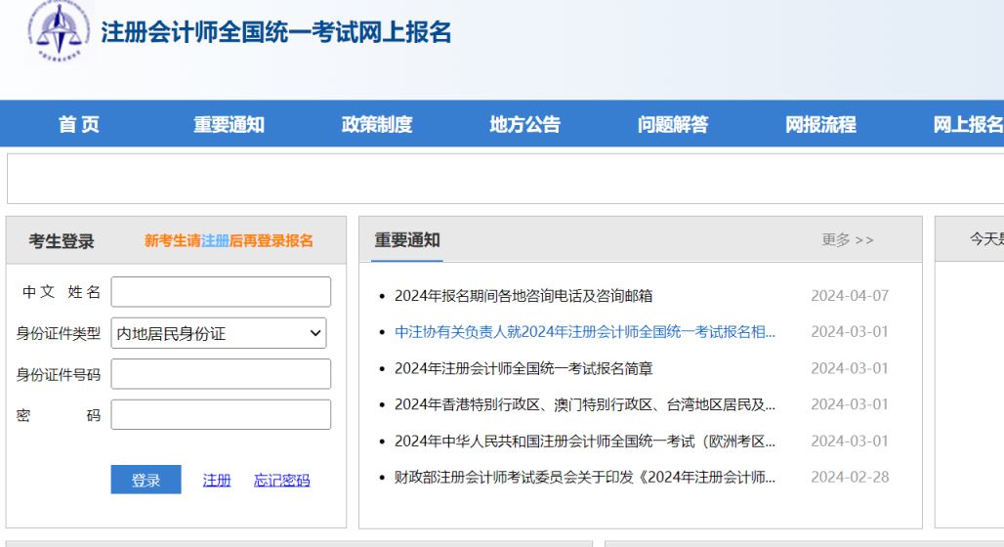Select 地方公告 in the navigation bar
The image size is (1004, 547).
524,124
